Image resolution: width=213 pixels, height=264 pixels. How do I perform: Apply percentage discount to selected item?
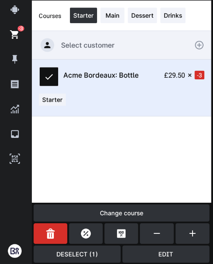pyautogui.click(x=86, y=233)
